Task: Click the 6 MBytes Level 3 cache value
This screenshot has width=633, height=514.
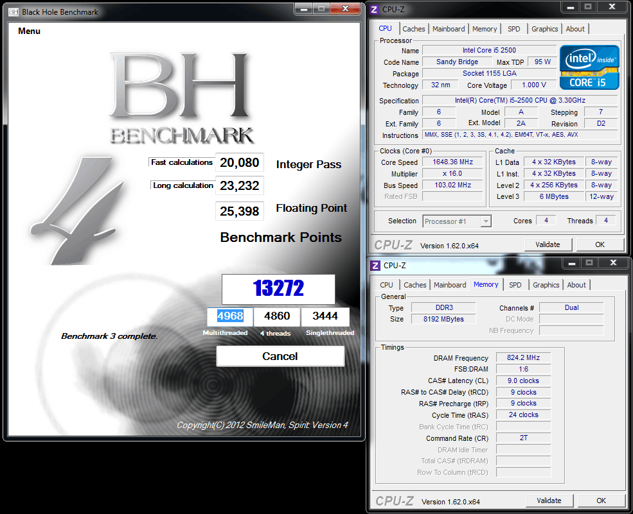Action: 554,197
